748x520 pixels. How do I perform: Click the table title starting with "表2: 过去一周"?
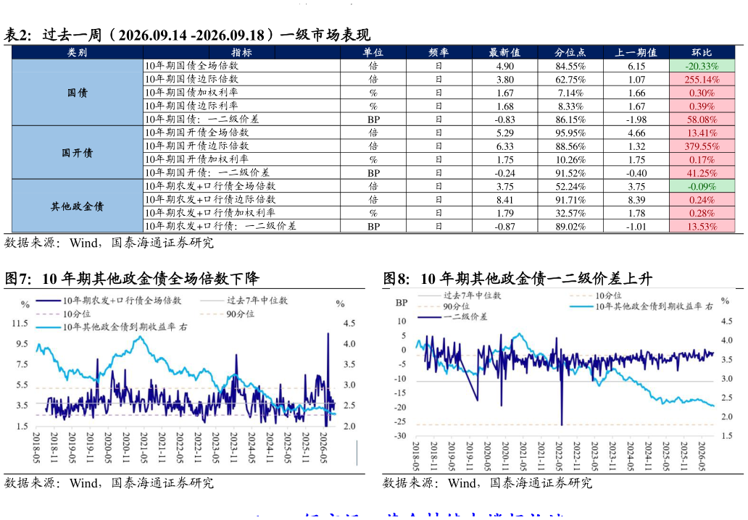[x=187, y=35]
